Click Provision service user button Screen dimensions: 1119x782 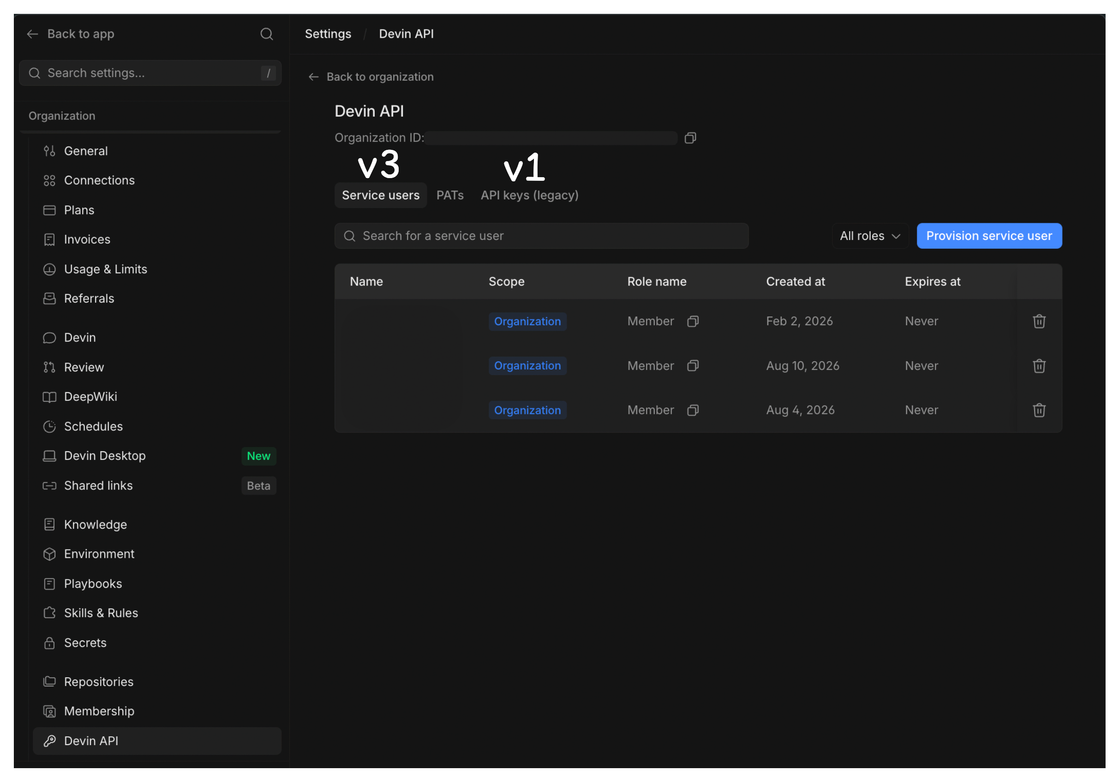(x=989, y=236)
